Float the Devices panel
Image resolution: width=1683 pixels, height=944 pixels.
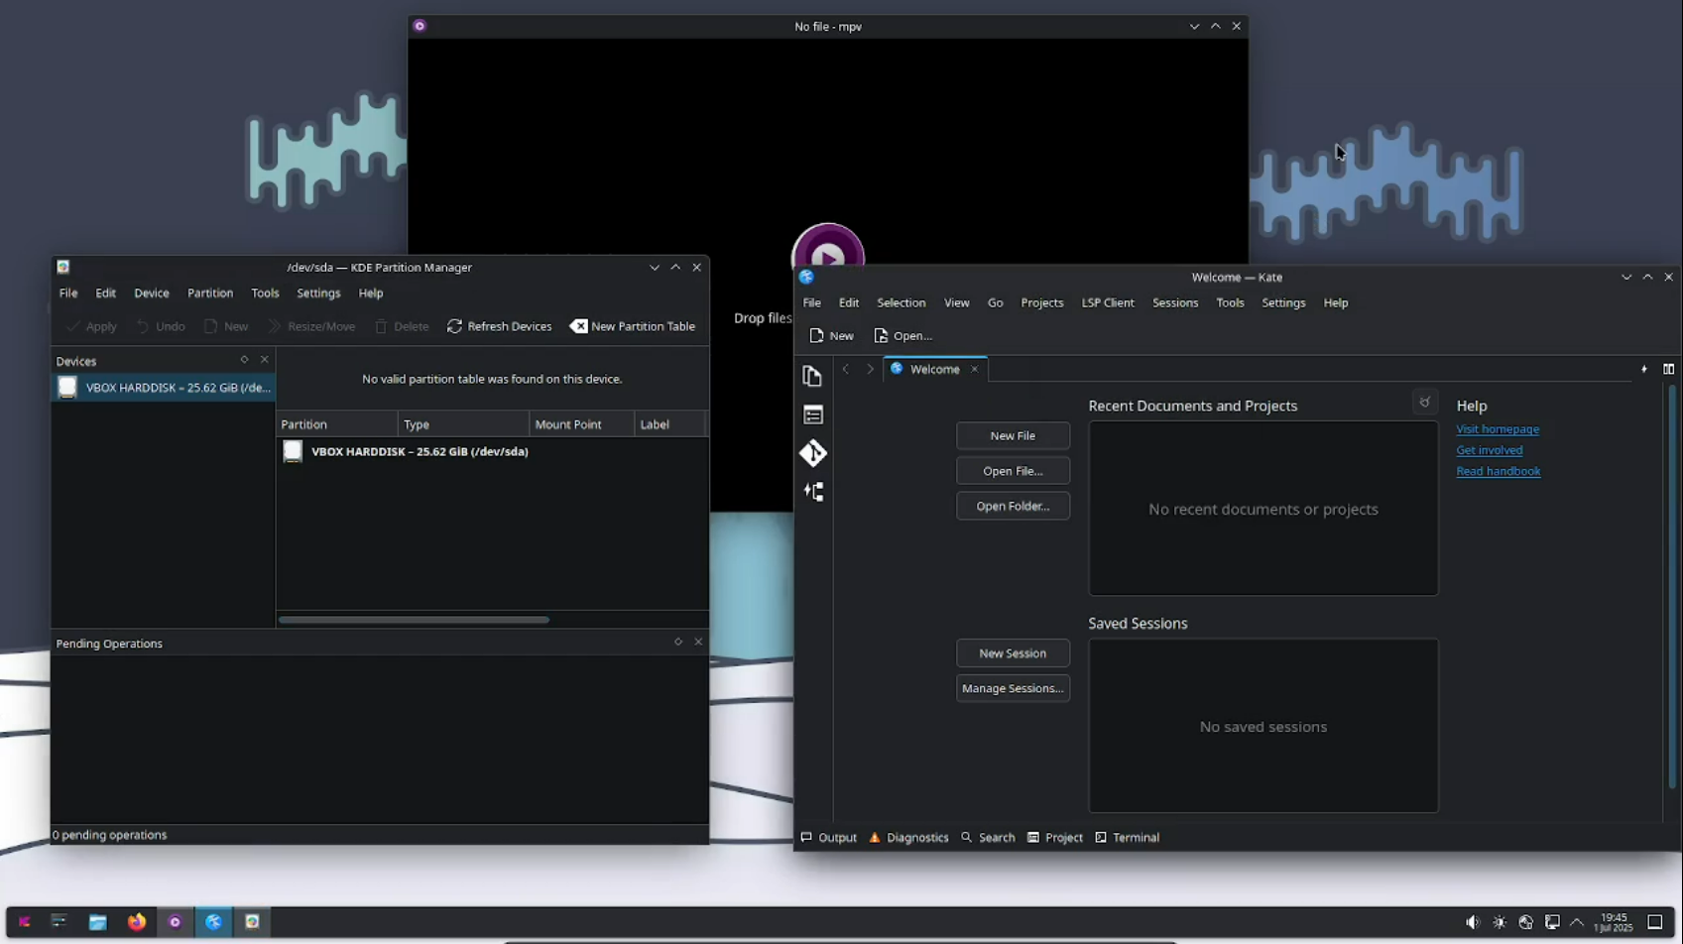pyautogui.click(x=244, y=360)
